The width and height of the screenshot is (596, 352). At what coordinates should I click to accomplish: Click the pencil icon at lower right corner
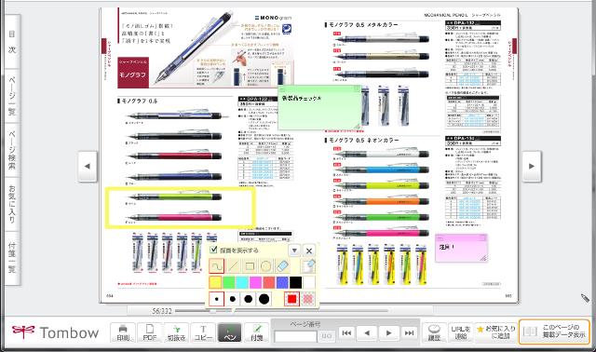pyautogui.click(x=585, y=298)
